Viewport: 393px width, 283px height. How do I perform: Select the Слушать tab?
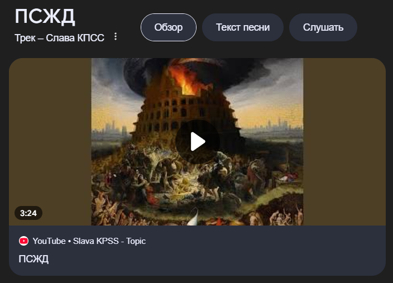323,27
